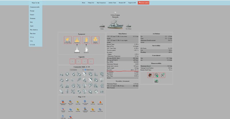
Task: Choose Japan from the ships list
Action: (x=32, y=26)
